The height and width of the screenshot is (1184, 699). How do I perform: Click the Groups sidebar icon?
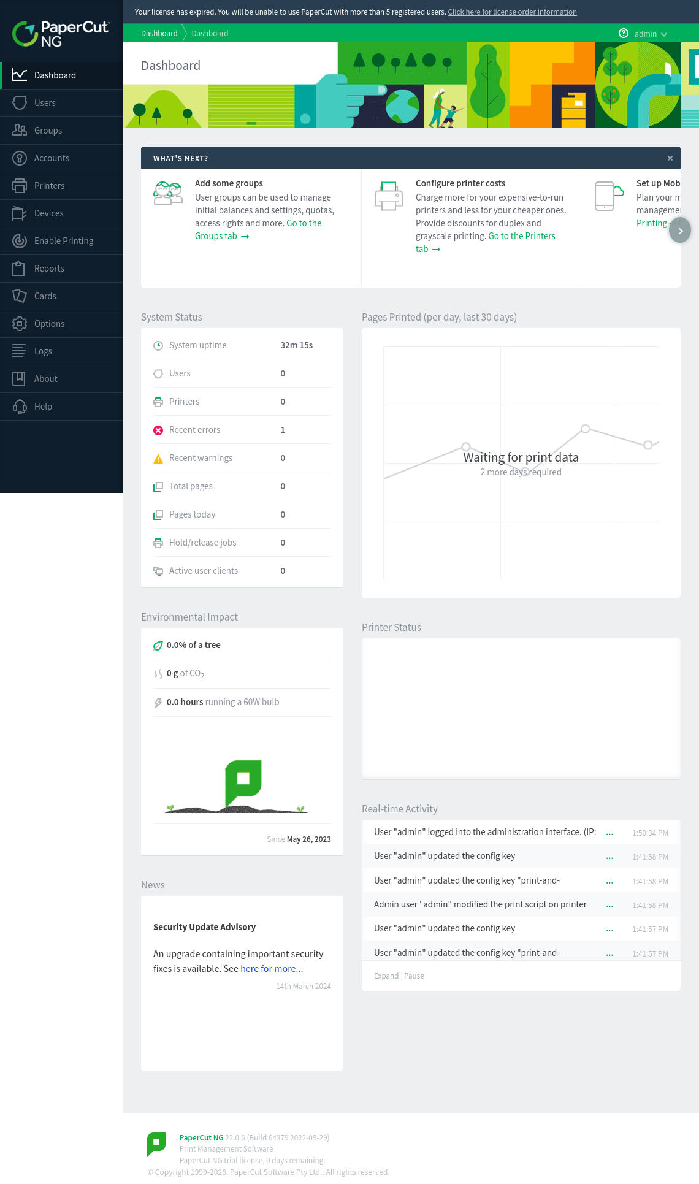(20, 131)
